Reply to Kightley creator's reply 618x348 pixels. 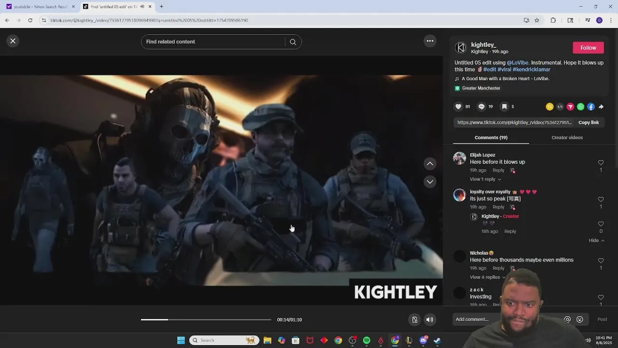click(510, 232)
